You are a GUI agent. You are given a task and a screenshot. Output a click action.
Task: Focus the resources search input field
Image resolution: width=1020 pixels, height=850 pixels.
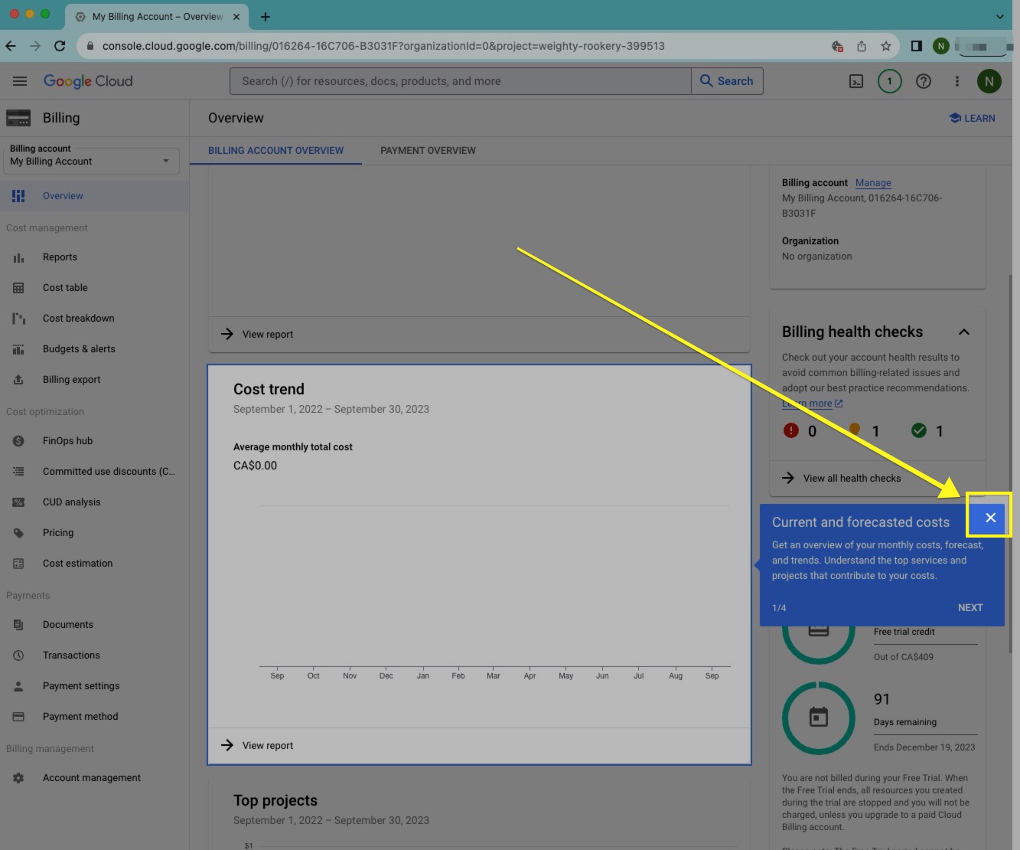tap(461, 81)
